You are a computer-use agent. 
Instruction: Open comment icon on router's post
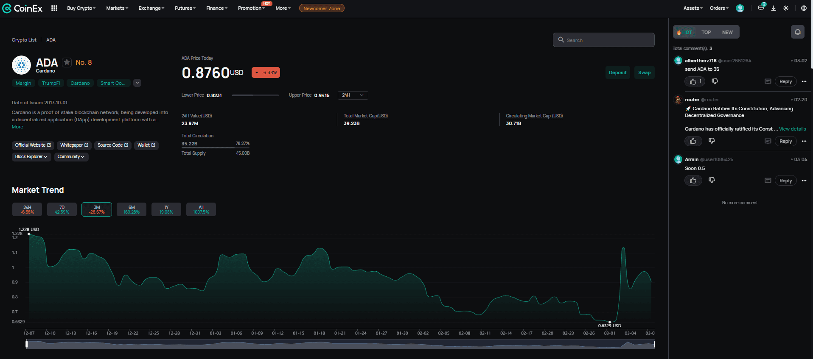tap(768, 141)
